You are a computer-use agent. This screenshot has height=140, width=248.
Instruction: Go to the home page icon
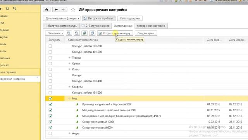point(46,10)
